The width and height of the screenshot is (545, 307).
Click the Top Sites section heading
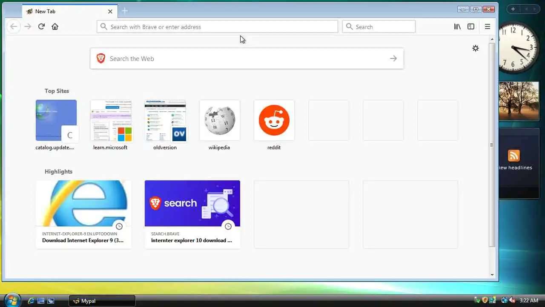[x=57, y=91]
